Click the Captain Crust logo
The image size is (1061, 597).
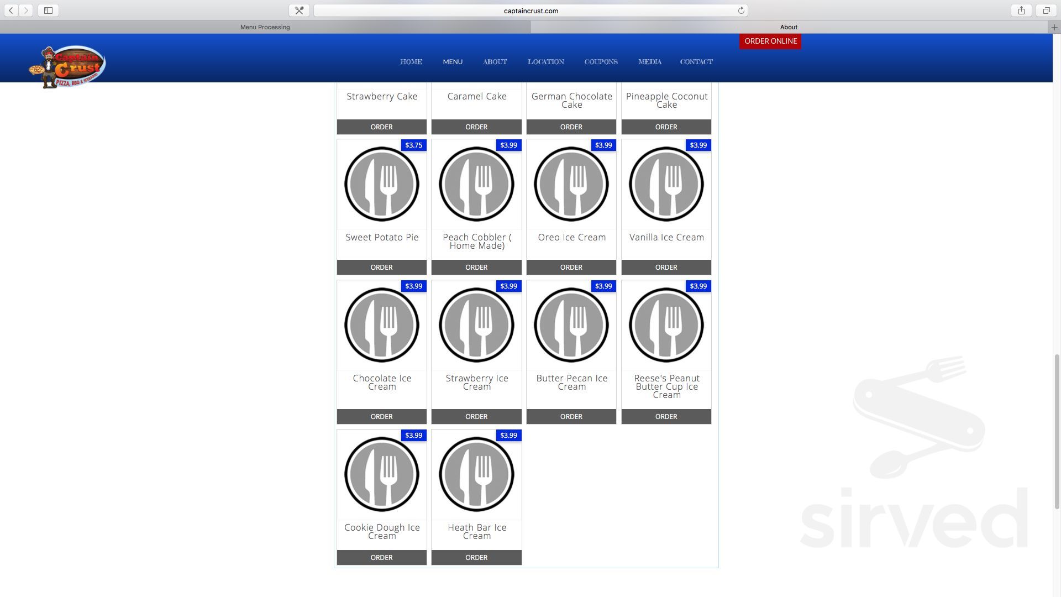point(67,67)
